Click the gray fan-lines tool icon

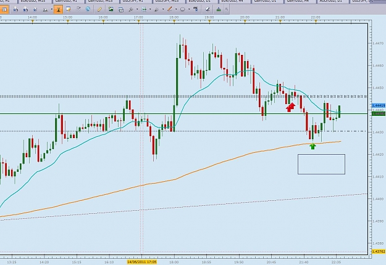pyautogui.click(x=157, y=10)
